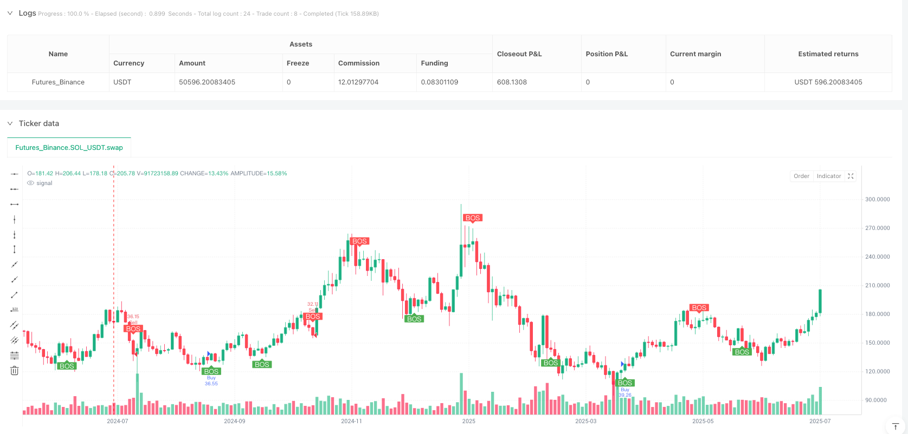Viewport: 908px width, 434px height.
Task: Click the Estimated returns column header
Action: (x=828, y=54)
